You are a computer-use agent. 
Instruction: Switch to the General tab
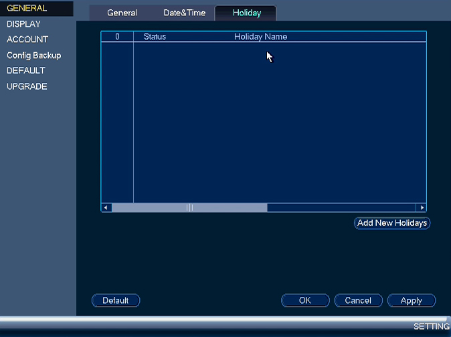coord(122,13)
